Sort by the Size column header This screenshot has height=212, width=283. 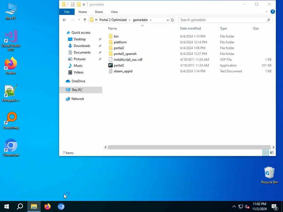(256, 28)
